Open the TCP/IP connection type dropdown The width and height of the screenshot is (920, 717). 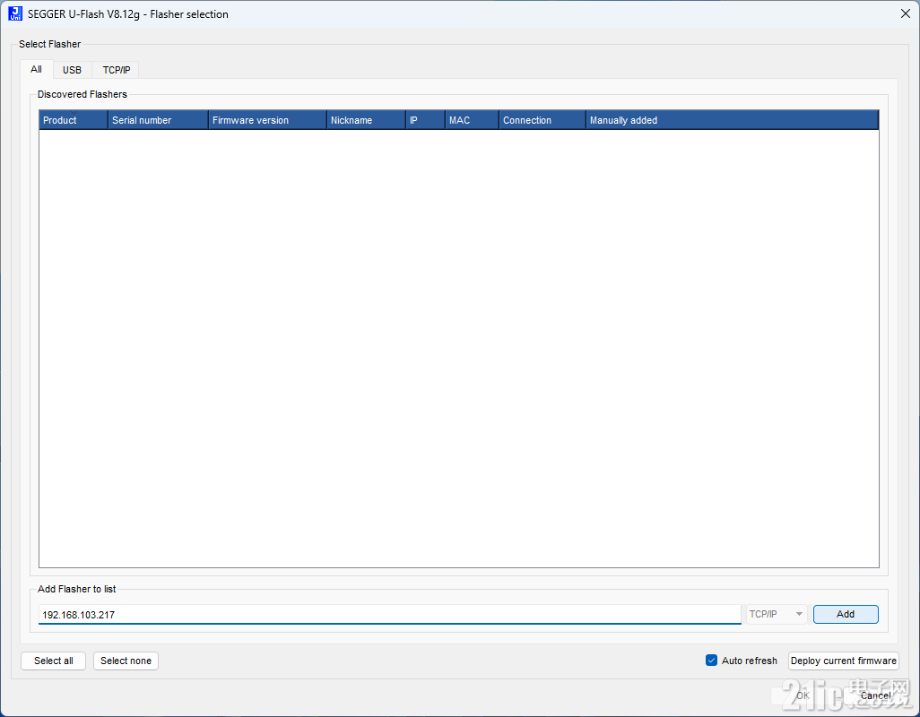(x=777, y=615)
